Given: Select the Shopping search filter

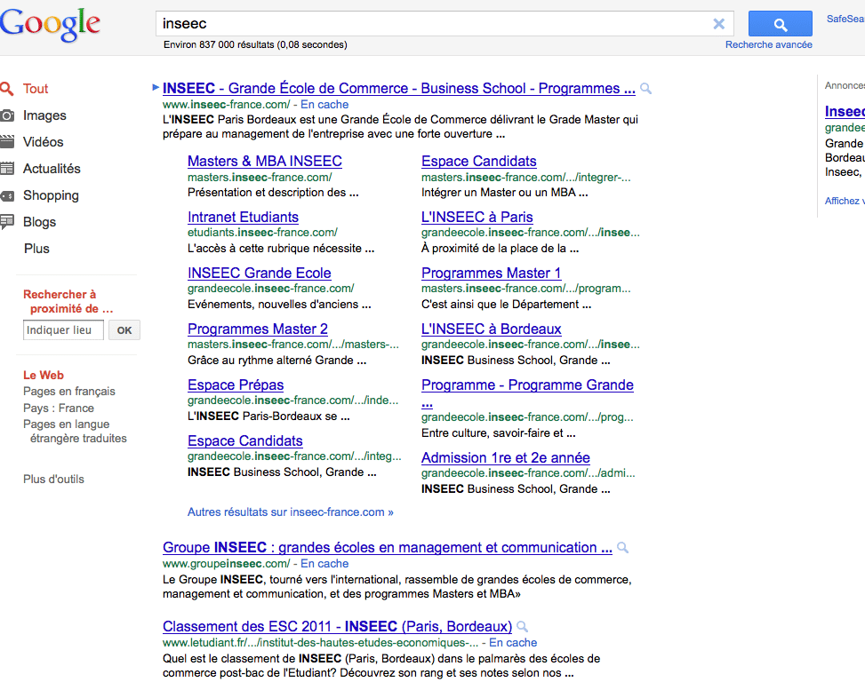Looking at the screenshot, I should (51, 195).
